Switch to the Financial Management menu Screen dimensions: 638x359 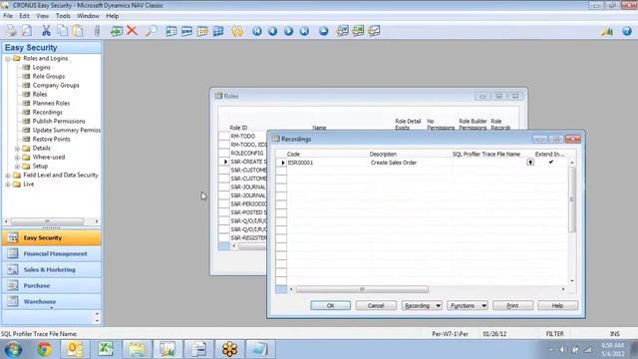(x=51, y=253)
